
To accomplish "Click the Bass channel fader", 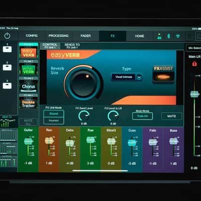I will pyautogui.click(x=173, y=141).
